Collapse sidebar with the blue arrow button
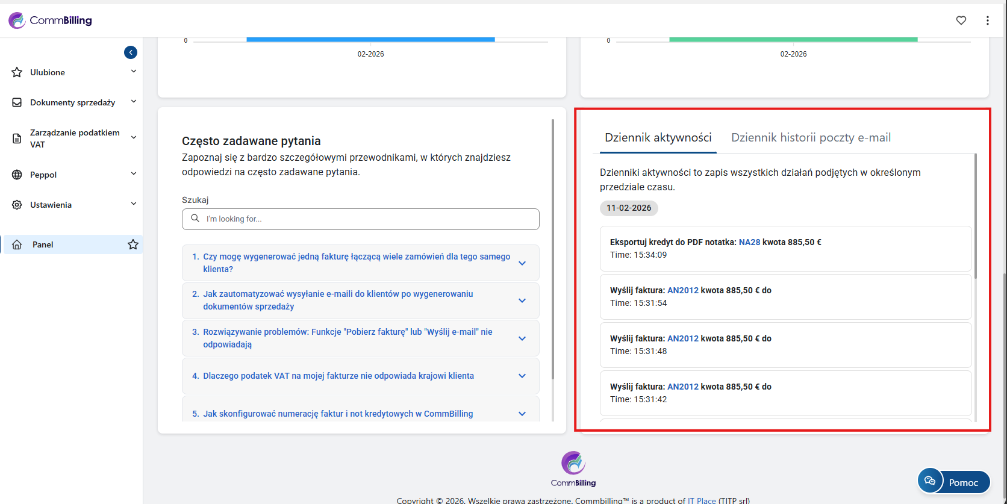 [131, 52]
